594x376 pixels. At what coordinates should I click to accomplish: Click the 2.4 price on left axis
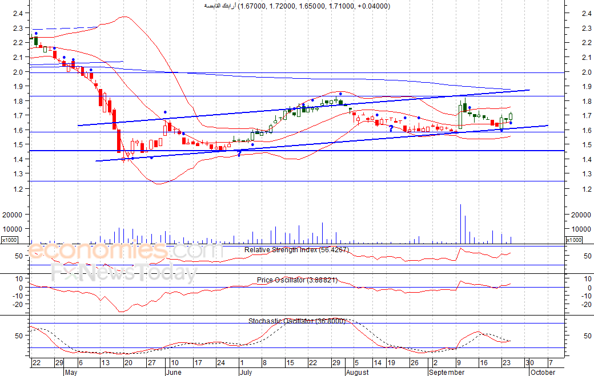pos(18,14)
